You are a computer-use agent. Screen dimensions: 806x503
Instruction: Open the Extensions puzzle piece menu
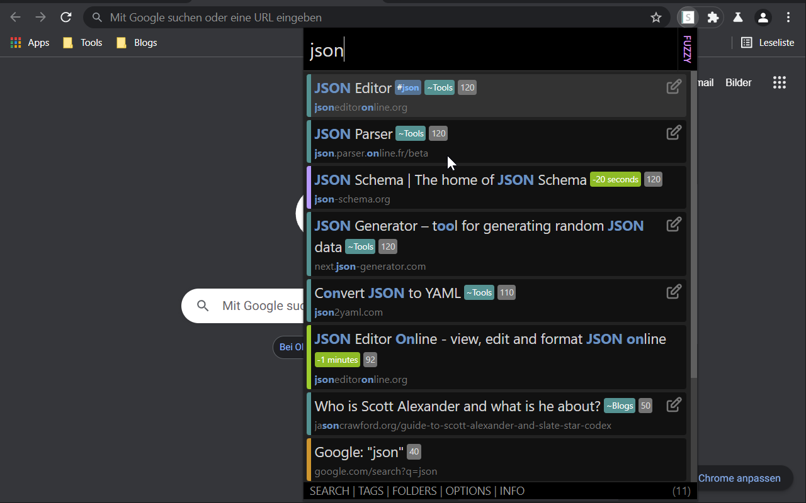click(x=713, y=18)
